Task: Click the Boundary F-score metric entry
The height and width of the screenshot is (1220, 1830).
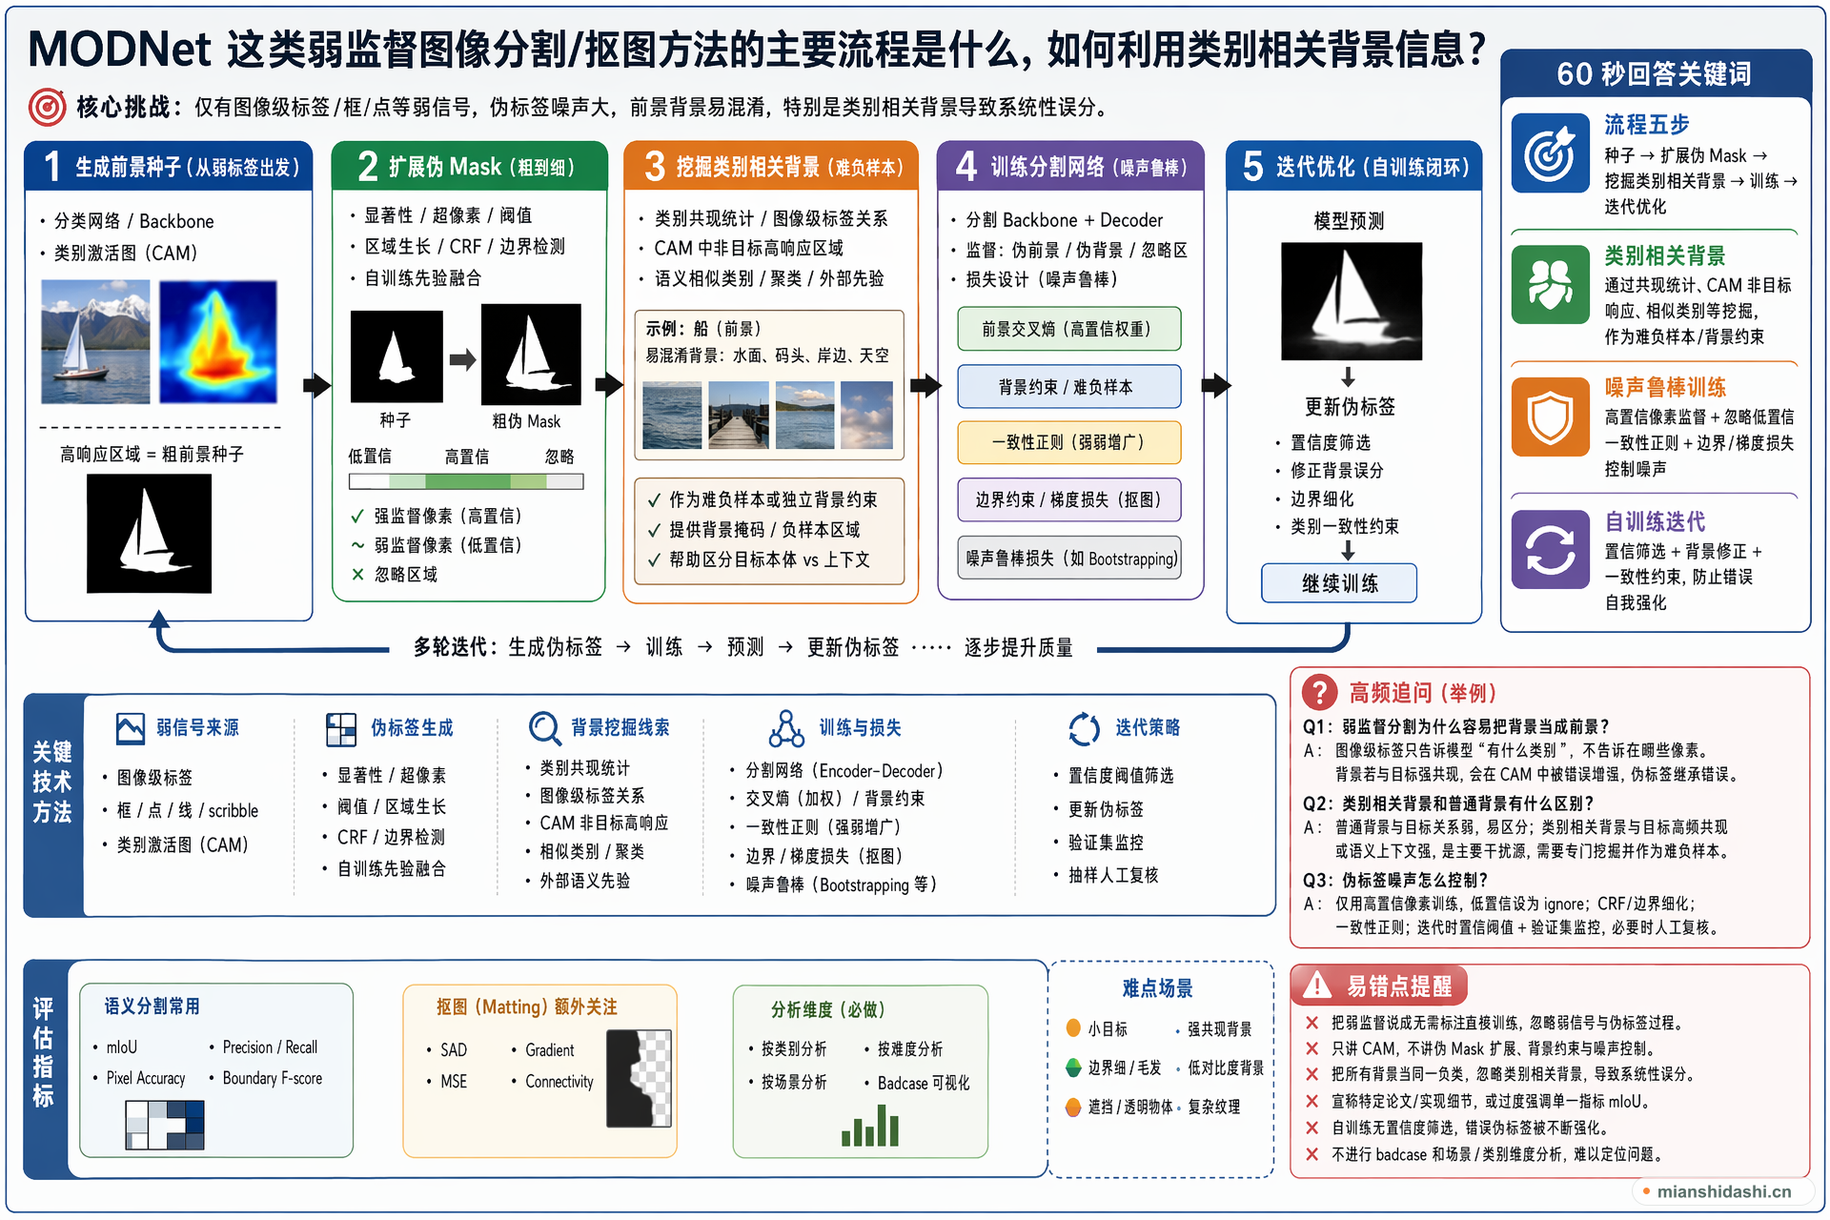Action: pyautogui.click(x=272, y=1078)
